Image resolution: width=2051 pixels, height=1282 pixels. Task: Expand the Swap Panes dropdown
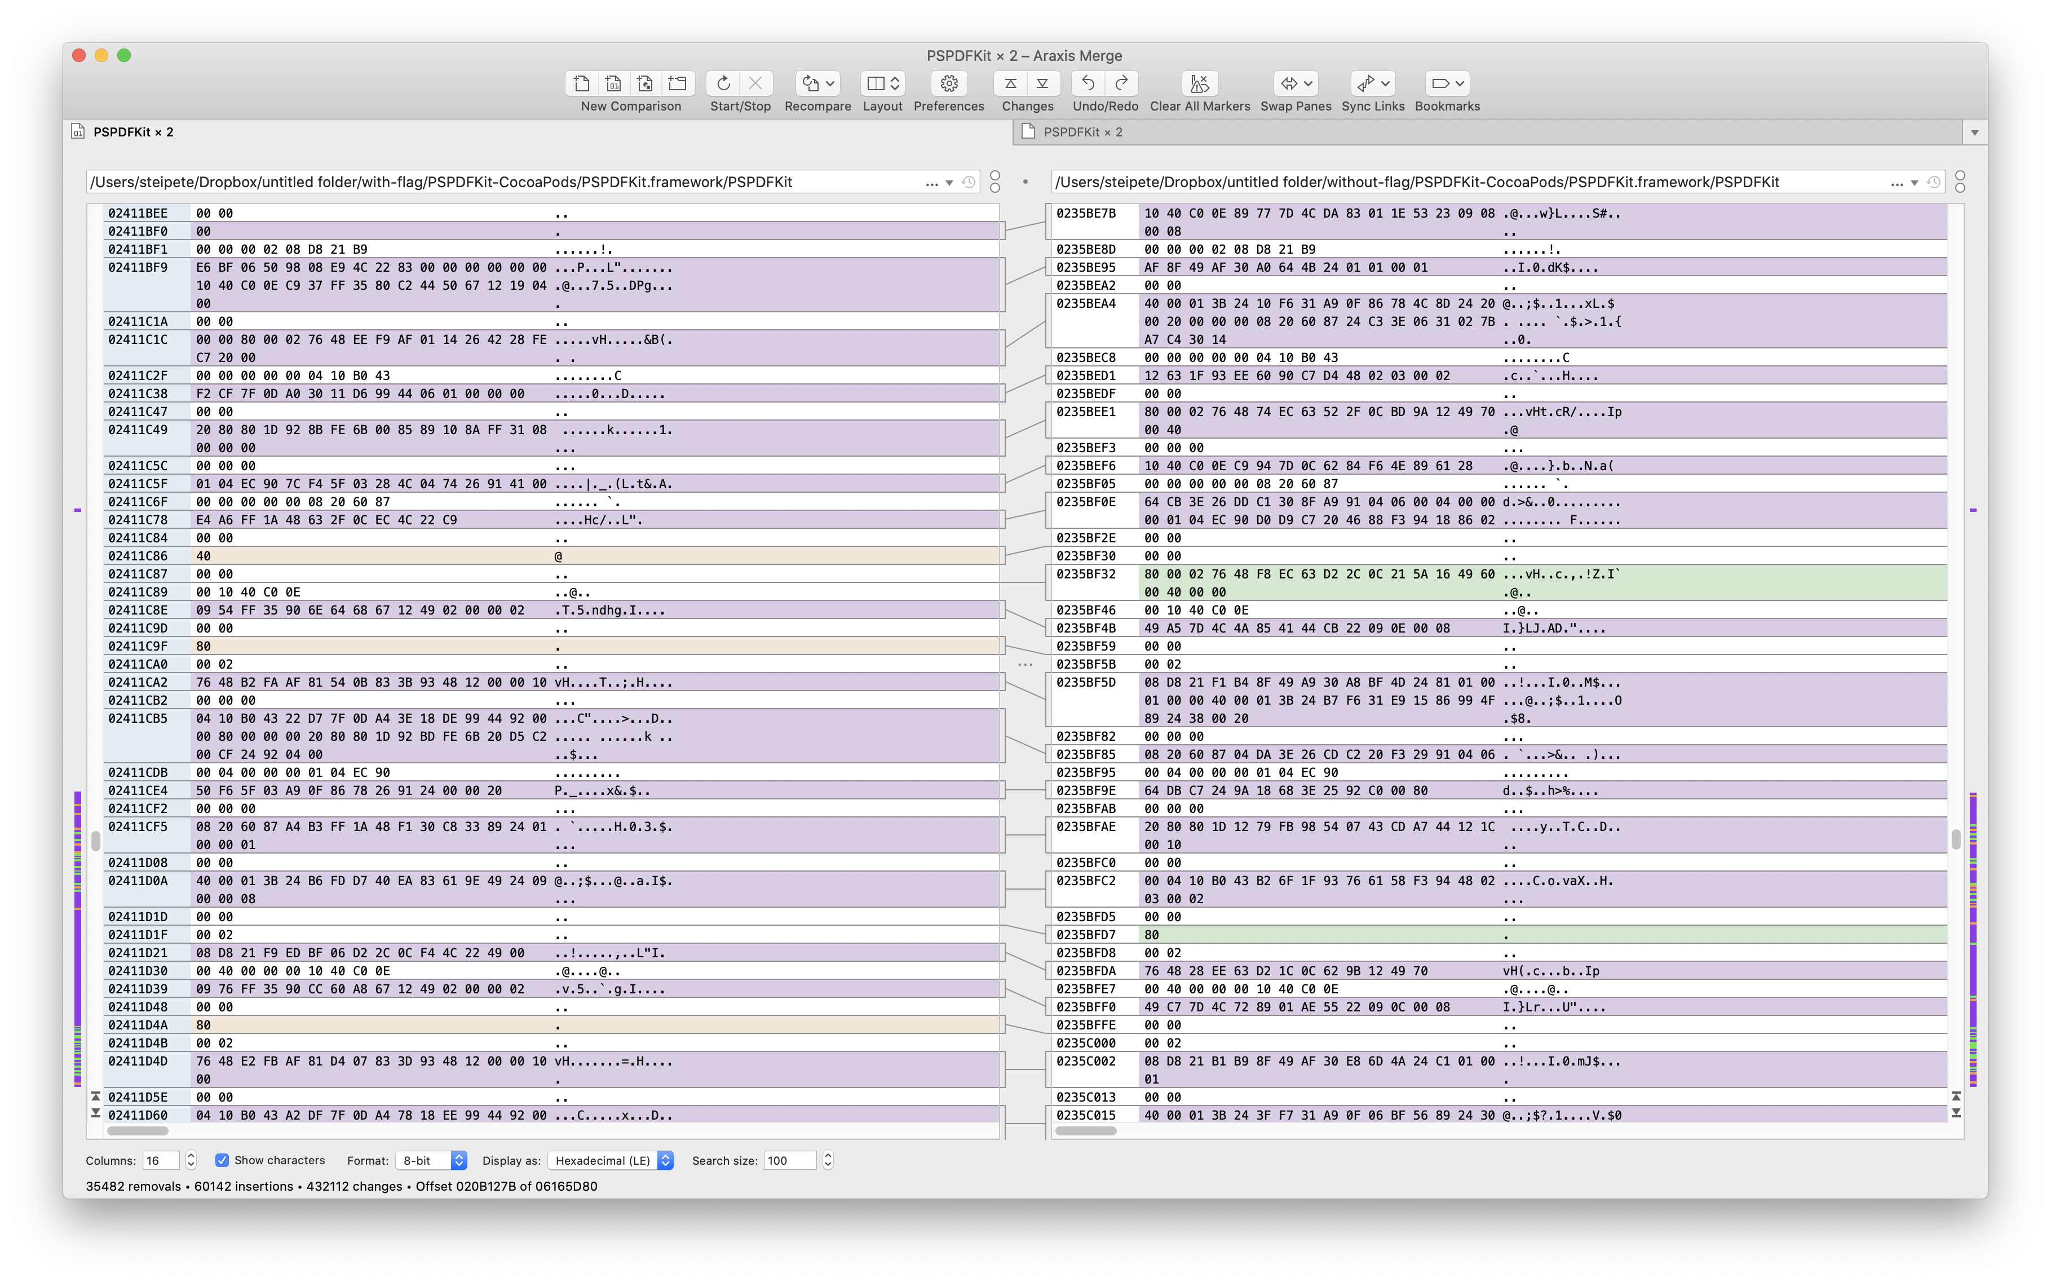(x=1309, y=83)
